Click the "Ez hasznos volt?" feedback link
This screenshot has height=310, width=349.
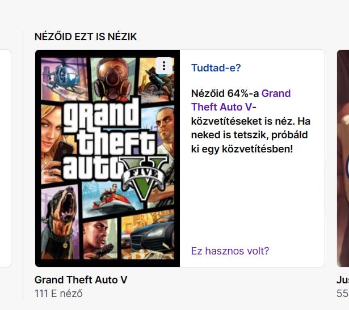[x=230, y=251]
